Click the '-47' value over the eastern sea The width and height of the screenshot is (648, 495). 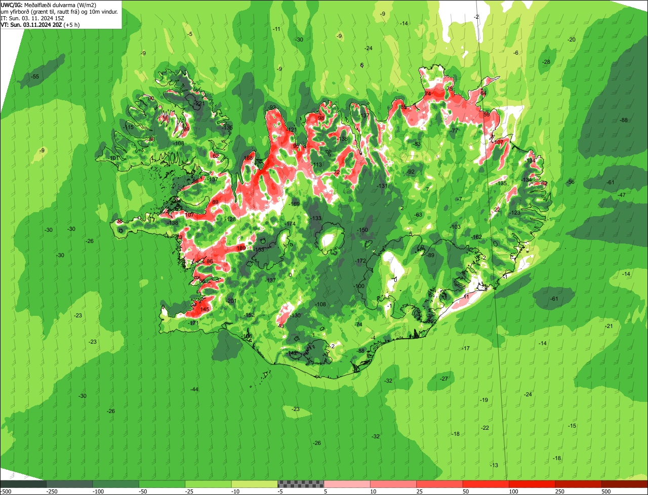tap(622, 195)
